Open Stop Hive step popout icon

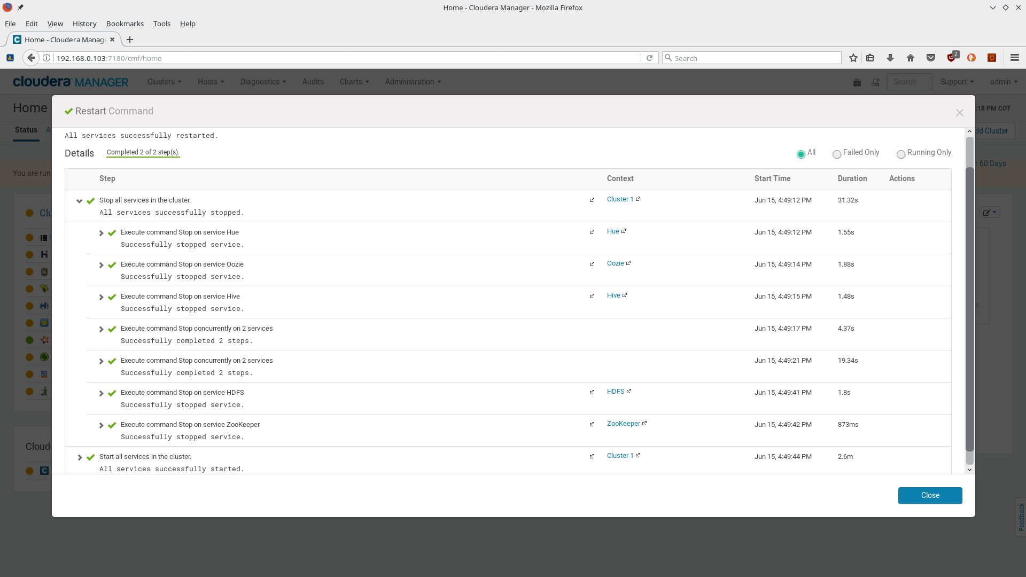click(x=592, y=296)
